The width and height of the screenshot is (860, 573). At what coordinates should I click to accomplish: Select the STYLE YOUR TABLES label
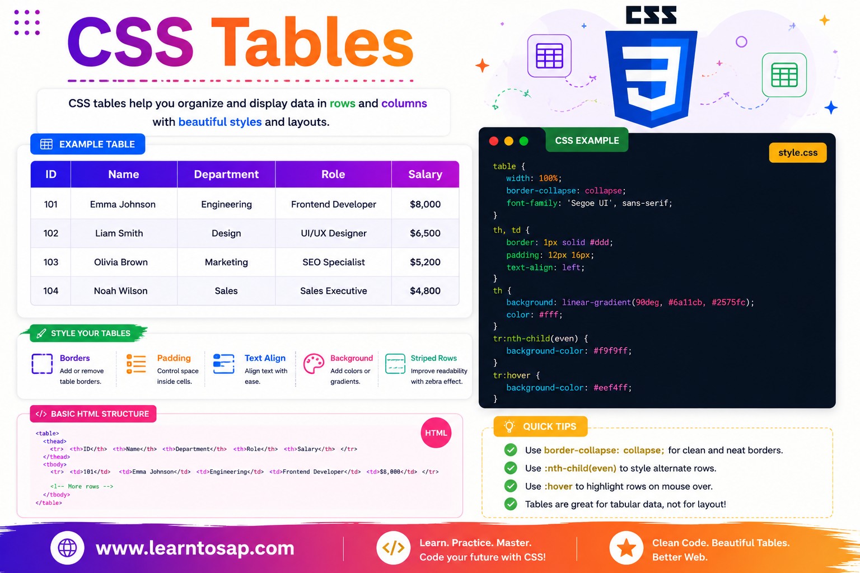click(84, 334)
